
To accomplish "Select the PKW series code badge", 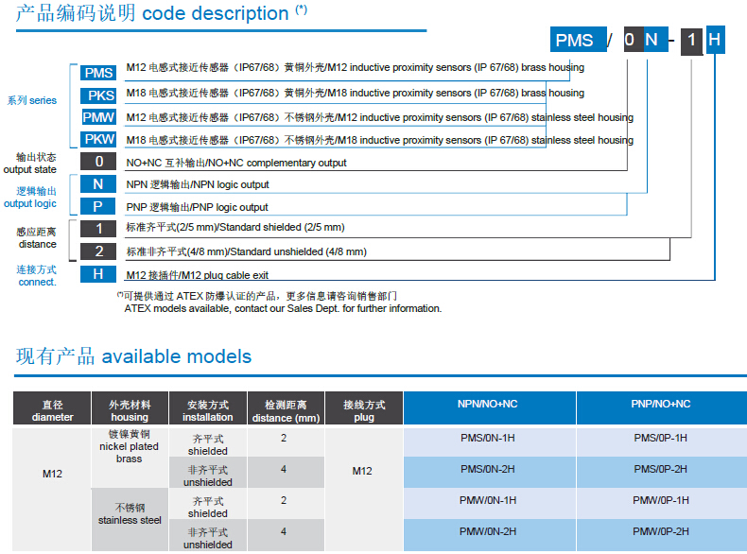I will pyautogui.click(x=98, y=140).
